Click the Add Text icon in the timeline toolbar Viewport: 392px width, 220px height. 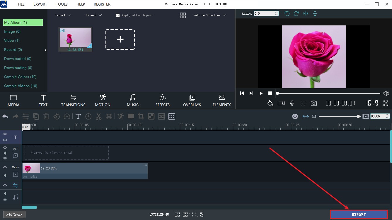tap(78, 116)
